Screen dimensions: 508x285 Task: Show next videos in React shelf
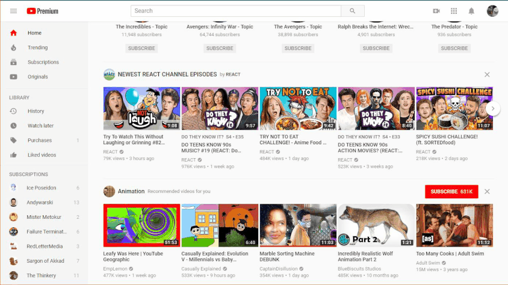[493, 109]
